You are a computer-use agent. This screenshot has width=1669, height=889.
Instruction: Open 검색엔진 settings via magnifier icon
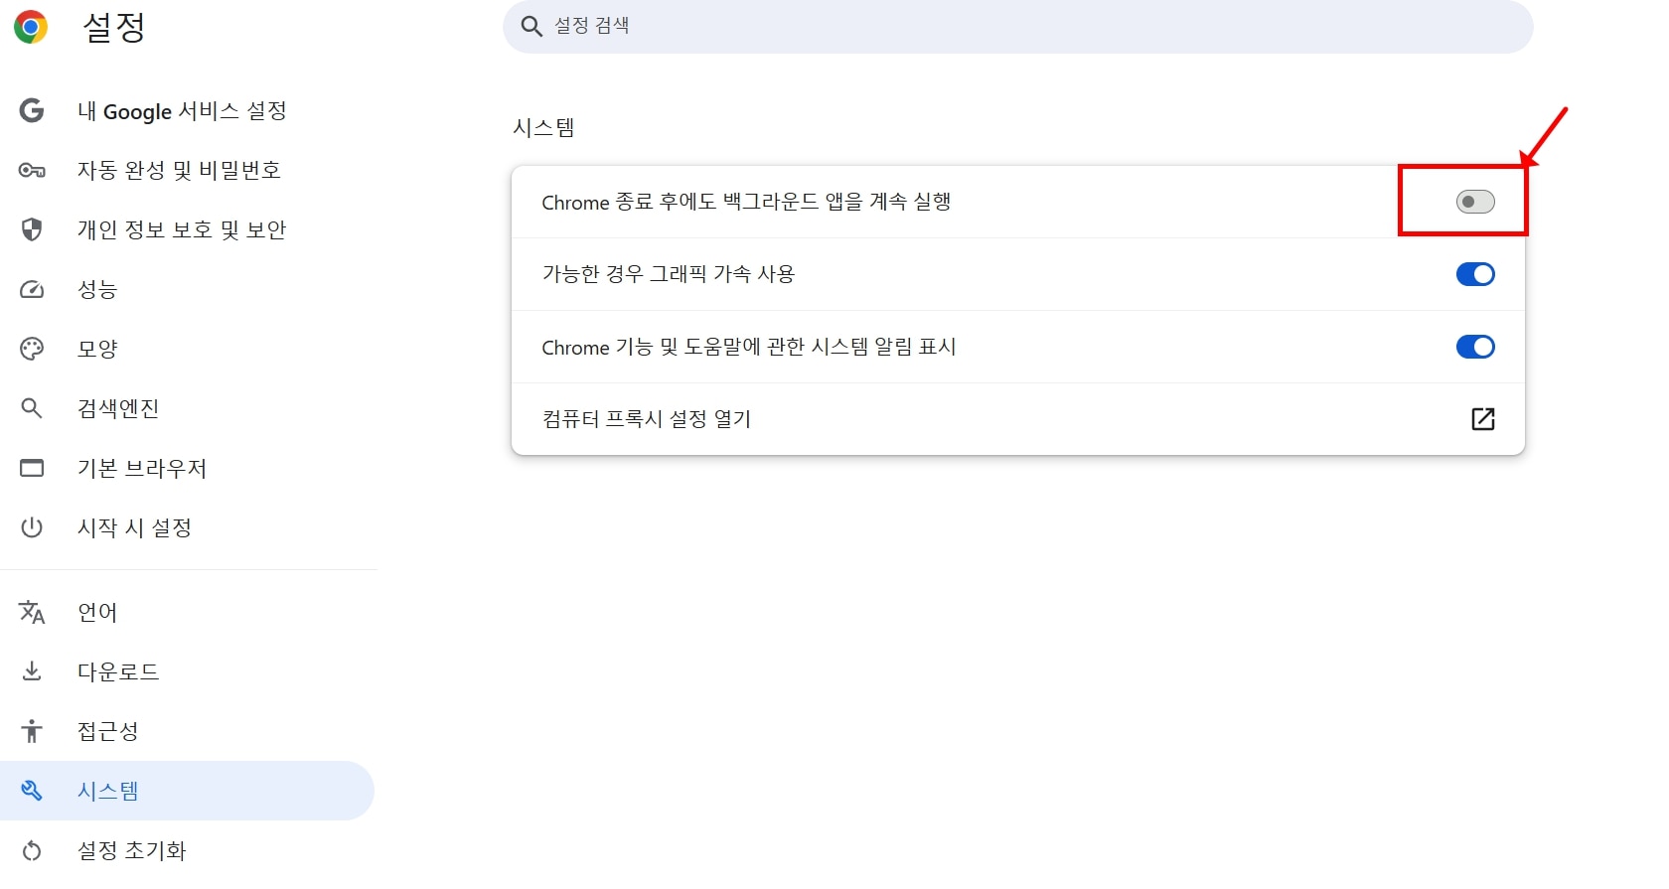coord(32,408)
